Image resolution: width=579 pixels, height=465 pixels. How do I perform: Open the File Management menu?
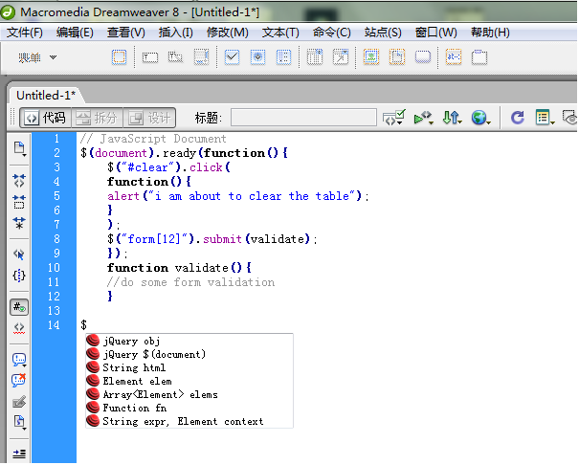(452, 118)
